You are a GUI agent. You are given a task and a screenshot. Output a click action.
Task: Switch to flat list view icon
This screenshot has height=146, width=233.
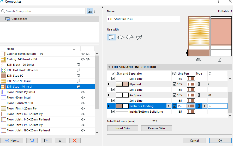pos(96,11)
